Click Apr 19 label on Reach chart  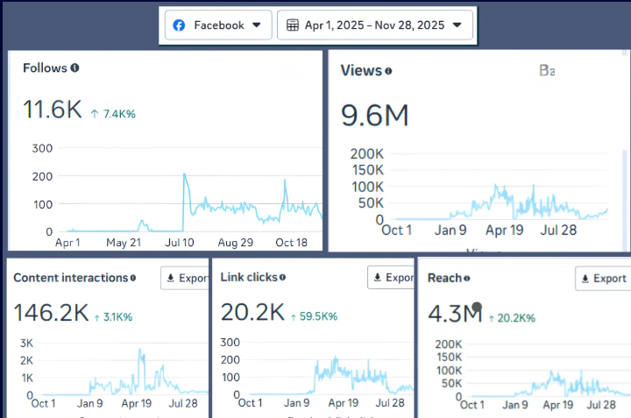557,405
